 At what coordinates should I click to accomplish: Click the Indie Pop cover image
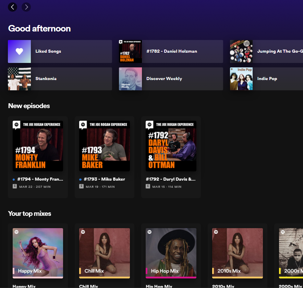tap(241, 79)
